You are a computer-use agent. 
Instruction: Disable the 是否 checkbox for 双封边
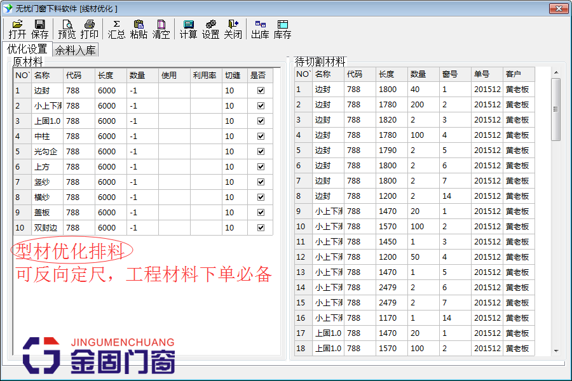click(259, 227)
